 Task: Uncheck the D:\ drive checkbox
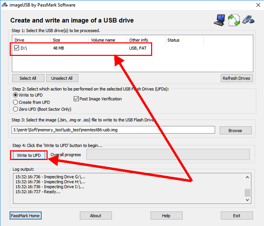point(16,48)
